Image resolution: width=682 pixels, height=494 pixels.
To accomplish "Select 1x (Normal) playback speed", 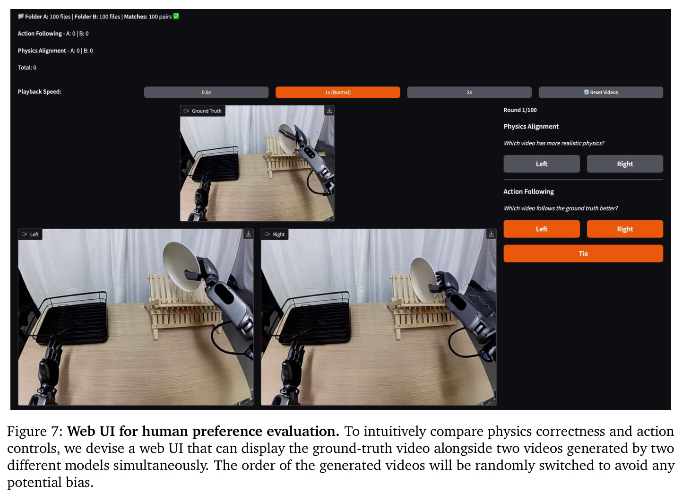I will point(338,92).
